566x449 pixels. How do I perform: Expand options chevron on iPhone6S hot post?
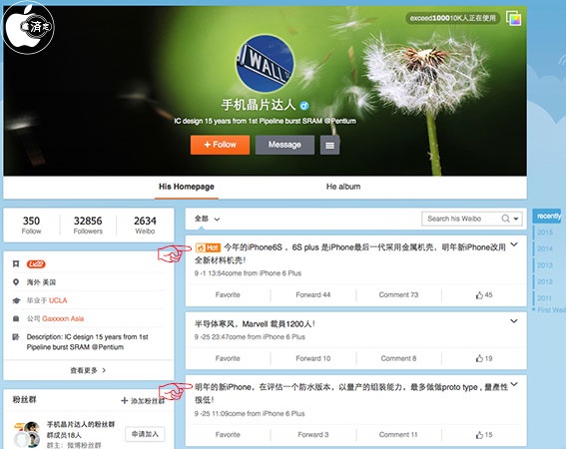tap(514, 244)
